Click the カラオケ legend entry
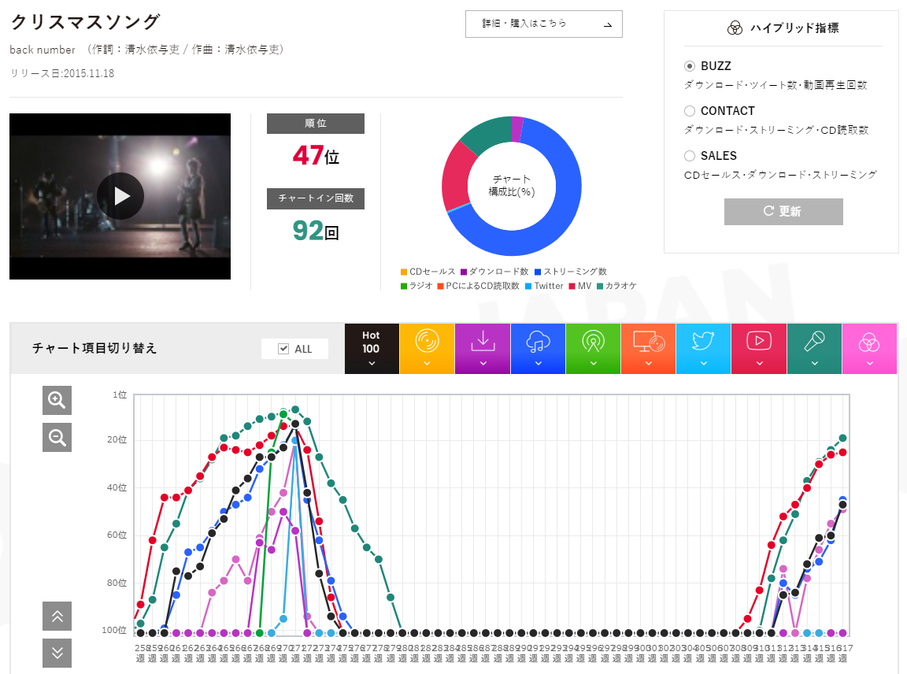 [616, 286]
